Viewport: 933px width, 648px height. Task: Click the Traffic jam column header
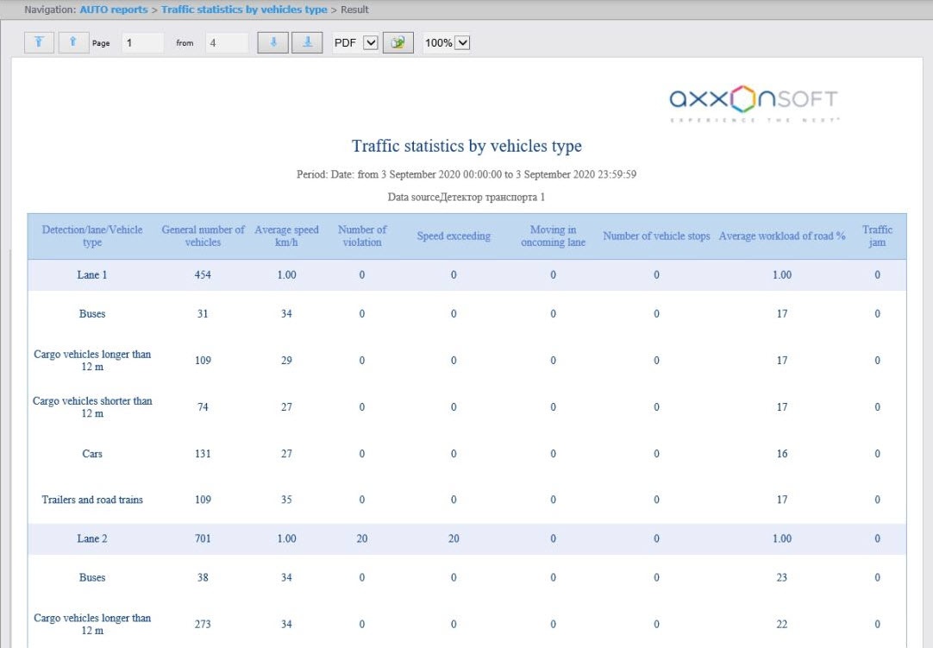(x=877, y=236)
